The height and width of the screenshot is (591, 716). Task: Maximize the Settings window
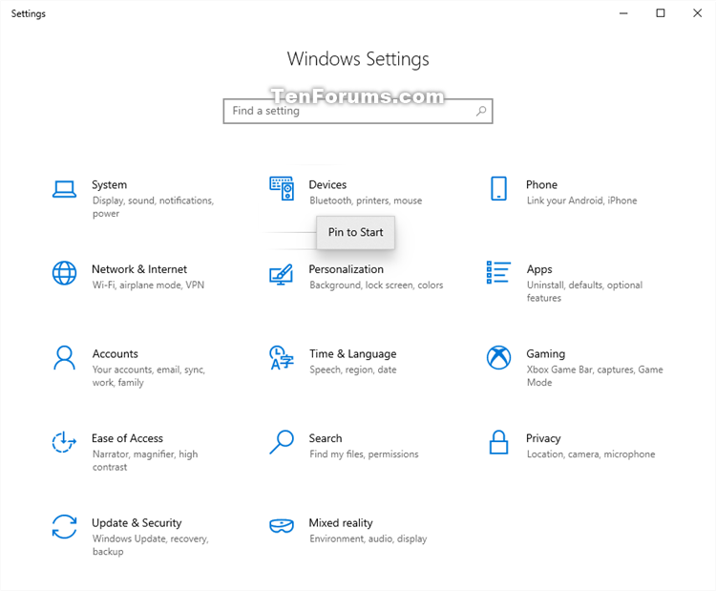(x=661, y=13)
